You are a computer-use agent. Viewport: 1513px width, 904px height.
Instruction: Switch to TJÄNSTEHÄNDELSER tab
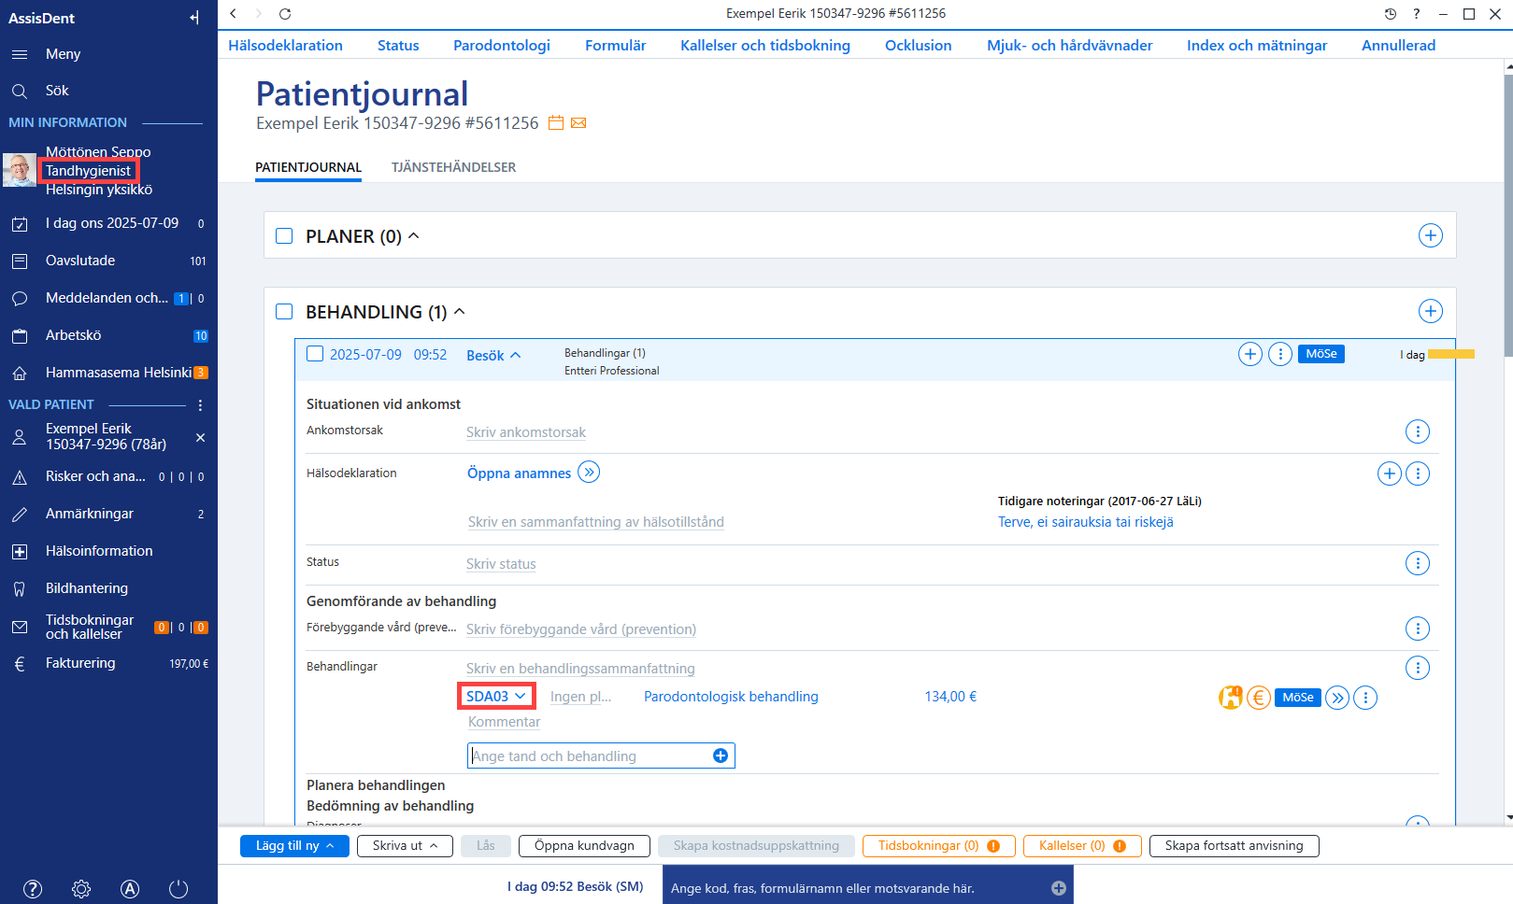453,167
